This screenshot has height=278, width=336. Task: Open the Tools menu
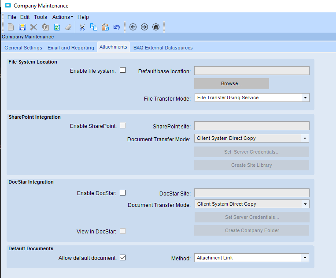coord(40,17)
